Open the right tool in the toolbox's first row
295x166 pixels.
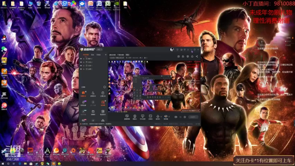click(x=103, y=94)
